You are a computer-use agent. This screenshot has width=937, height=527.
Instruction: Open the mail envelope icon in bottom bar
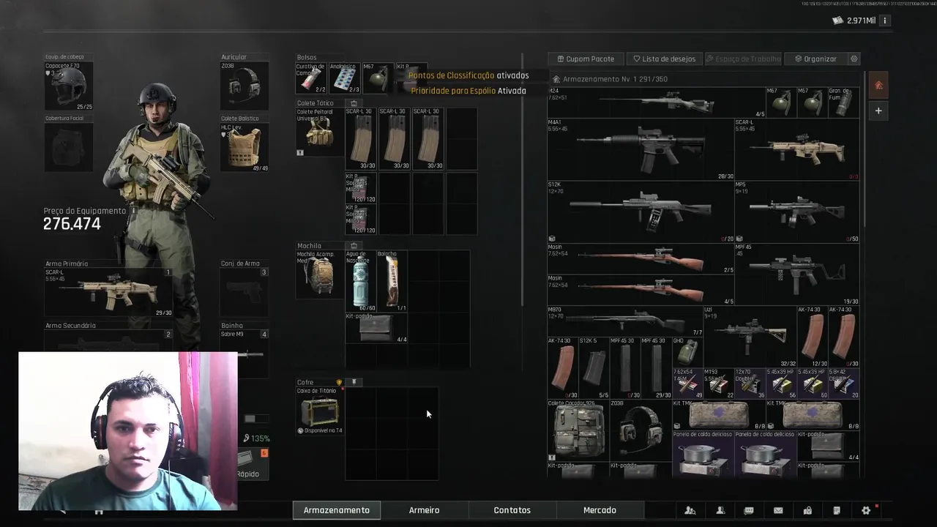coord(778,510)
